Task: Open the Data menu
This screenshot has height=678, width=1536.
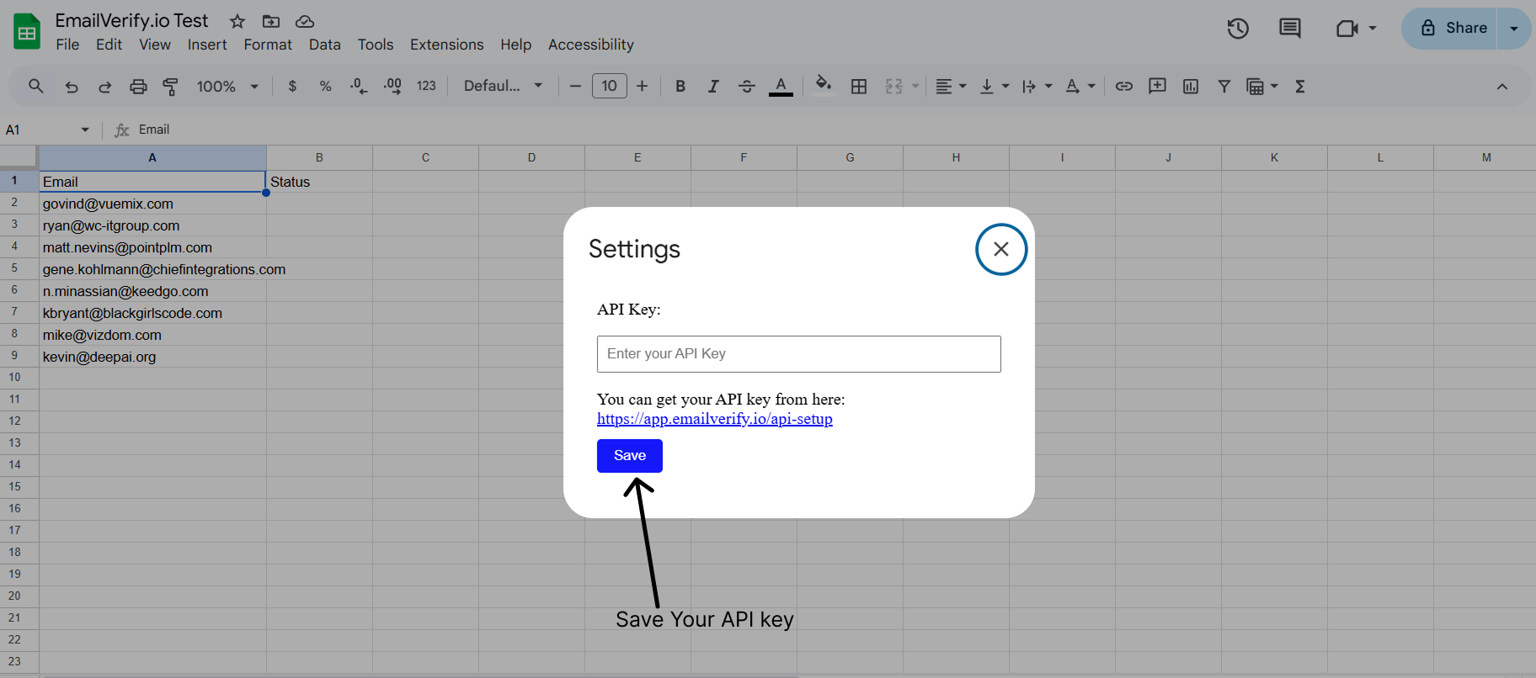Action: [x=325, y=45]
